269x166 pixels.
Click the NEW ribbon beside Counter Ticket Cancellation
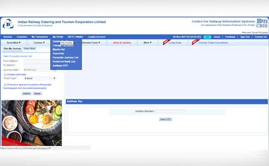point(196,42)
